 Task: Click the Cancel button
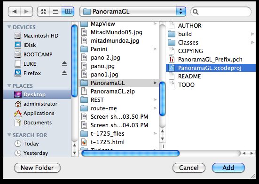189,168
